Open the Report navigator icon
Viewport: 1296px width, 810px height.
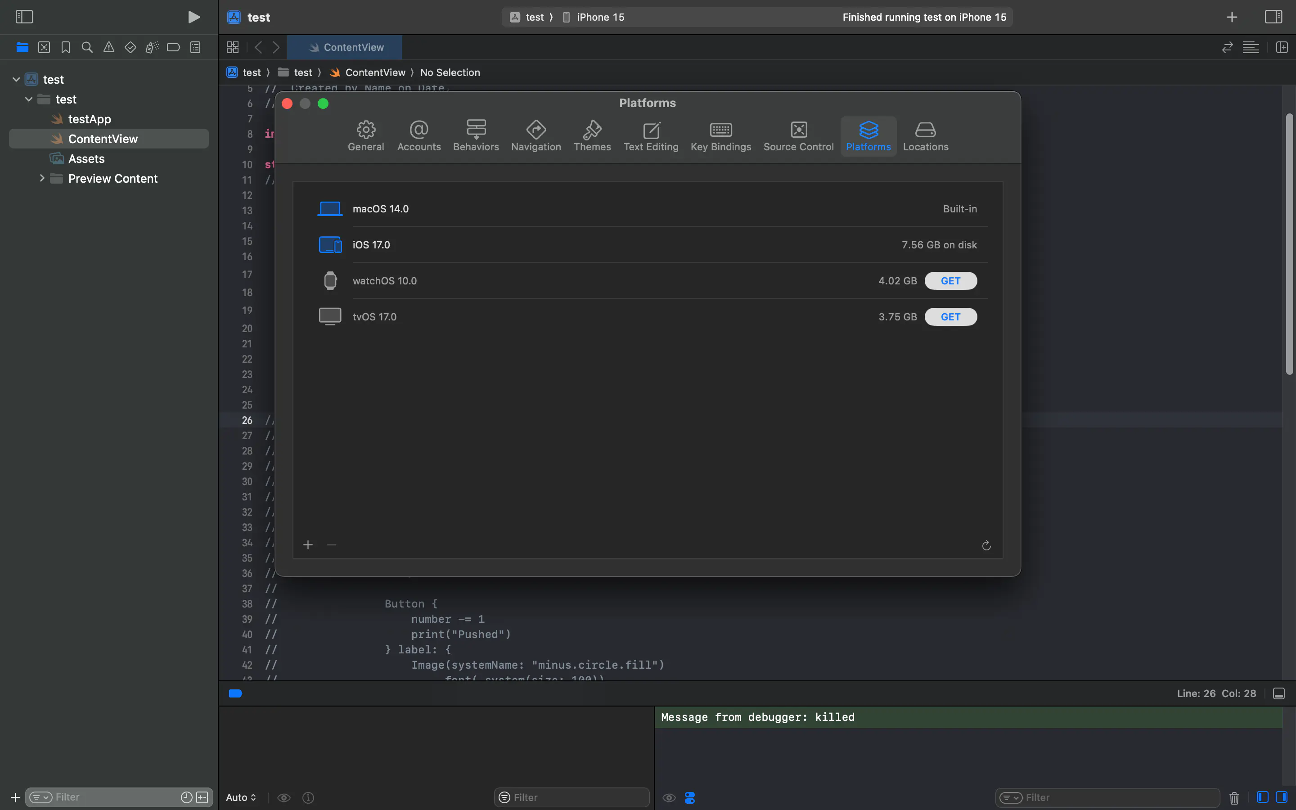coord(195,47)
